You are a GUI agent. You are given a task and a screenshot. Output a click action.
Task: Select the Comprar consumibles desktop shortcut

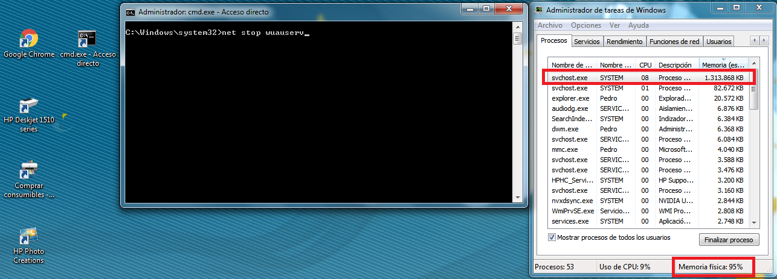(x=28, y=180)
